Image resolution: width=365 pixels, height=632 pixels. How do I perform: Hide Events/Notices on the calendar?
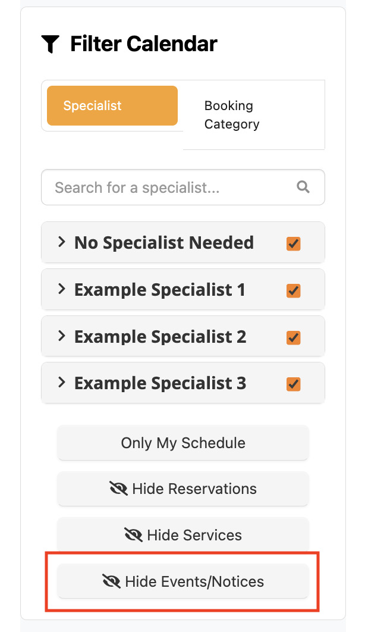(182, 581)
